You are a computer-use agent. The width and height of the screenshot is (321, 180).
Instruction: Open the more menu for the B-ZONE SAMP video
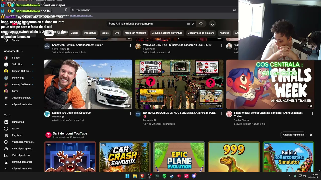(222, 113)
